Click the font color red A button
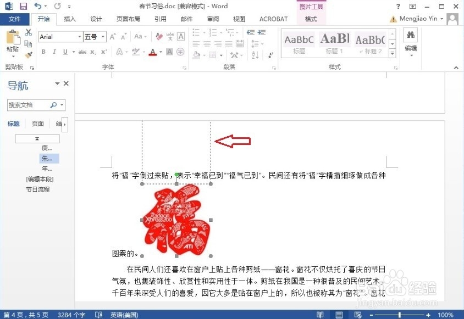 tap(153, 52)
